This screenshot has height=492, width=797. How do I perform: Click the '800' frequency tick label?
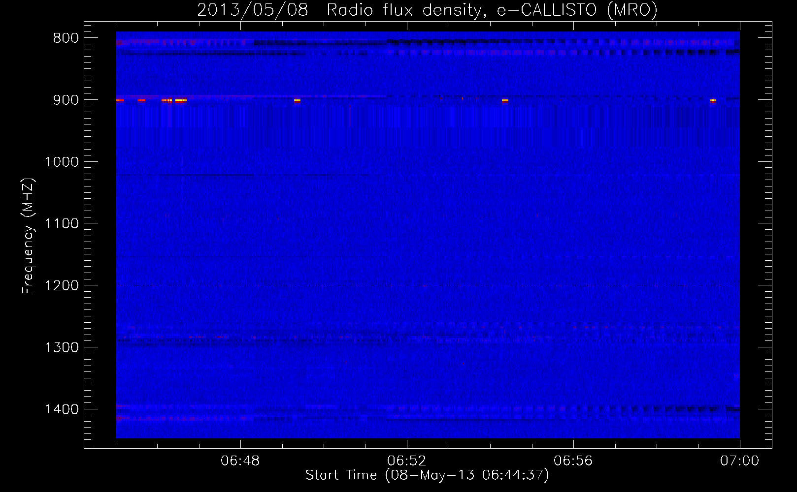(66, 38)
